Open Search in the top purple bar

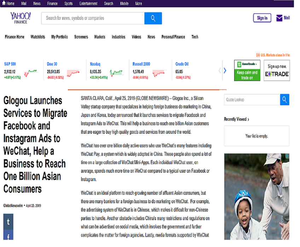click(x=109, y=4)
